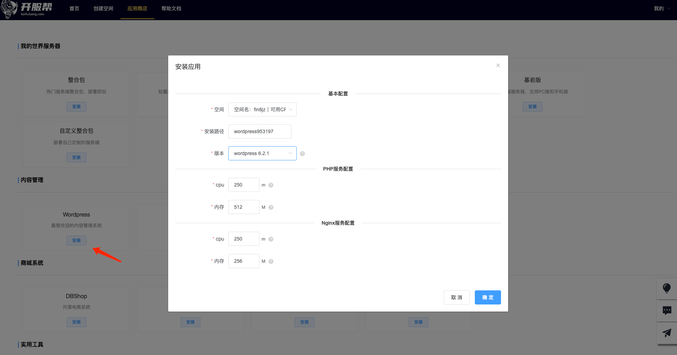Viewport: 677px width, 355px height.
Task: Click the lightbulb tips icon
Action: (x=667, y=288)
